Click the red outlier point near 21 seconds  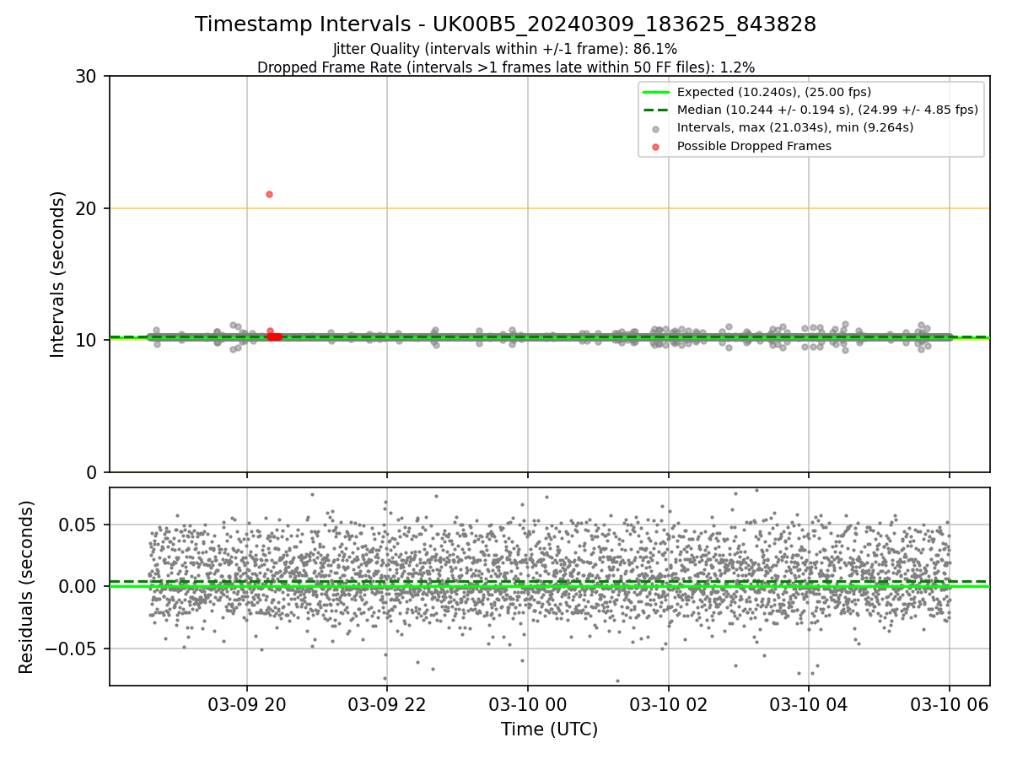coord(269,194)
